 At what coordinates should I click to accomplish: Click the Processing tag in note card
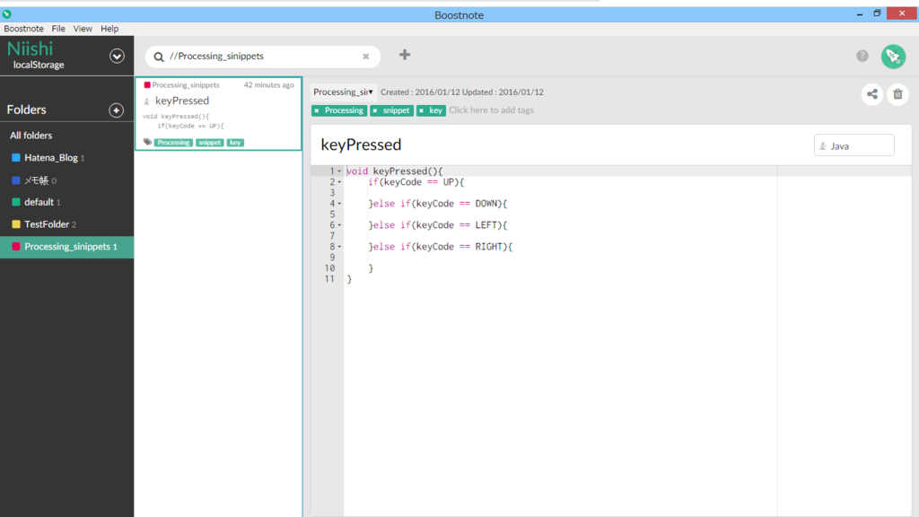coord(173,143)
